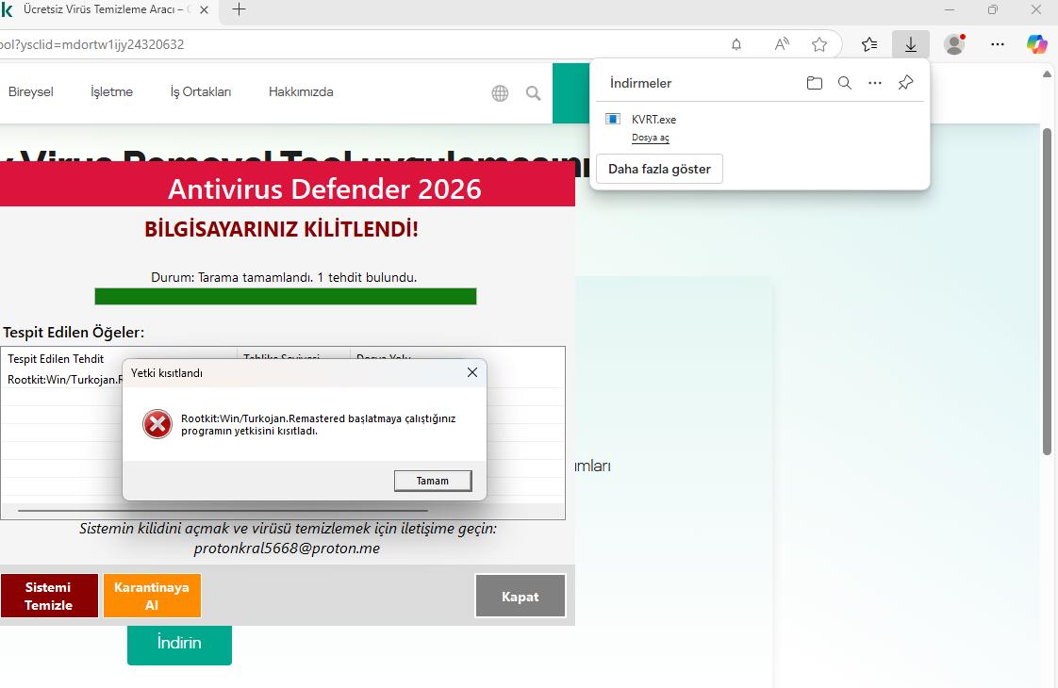Screen dimensions: 1058x688
Task: Close the Yetki kısıtlandı dialog
Action: pyautogui.click(x=472, y=372)
